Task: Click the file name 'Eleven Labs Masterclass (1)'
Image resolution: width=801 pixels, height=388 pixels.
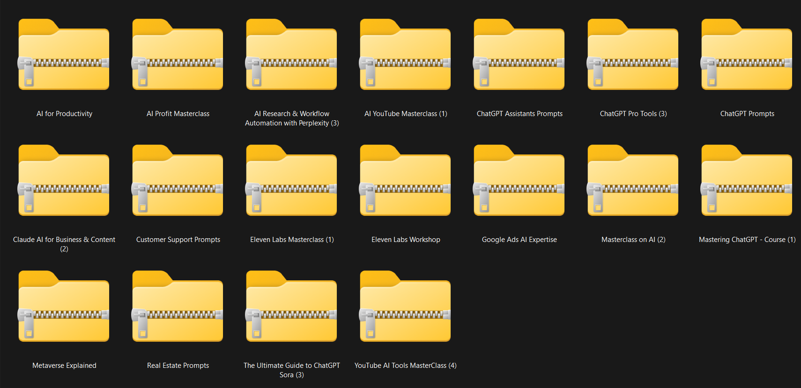Action: click(x=292, y=240)
